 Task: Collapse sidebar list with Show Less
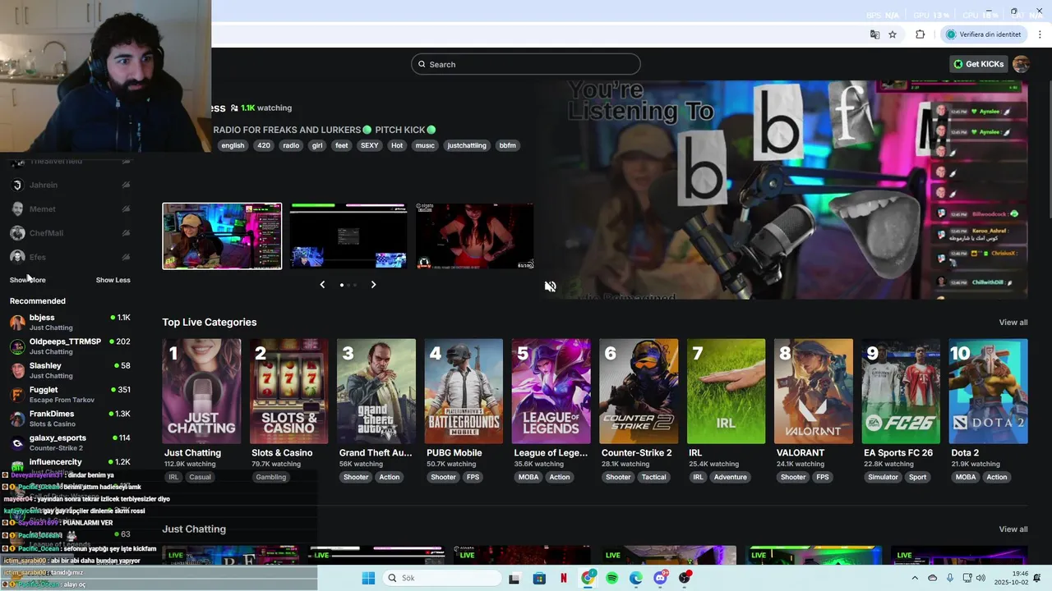click(113, 280)
